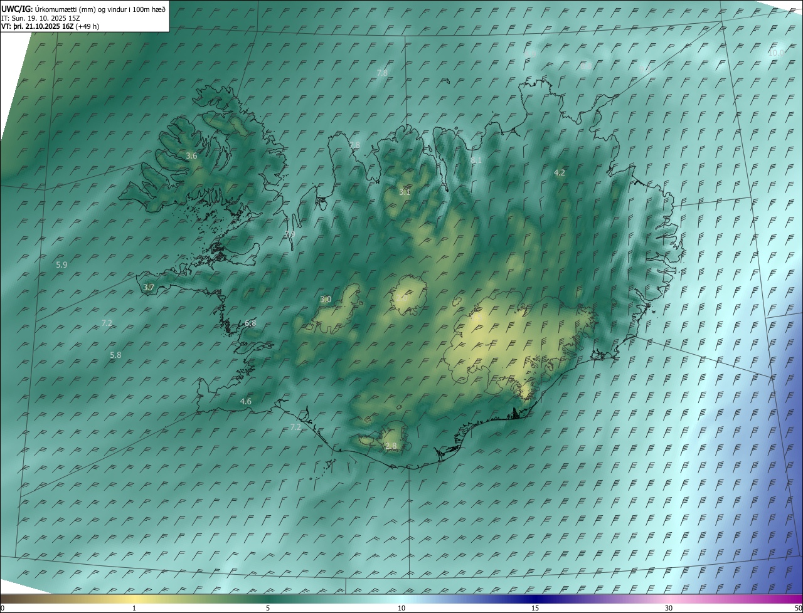Screen dimensions: 803x613
Task: Click the 4.6 value label
Action: click(246, 402)
